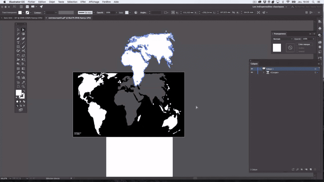Expand the Groupe item in the Layers panel

point(264,72)
